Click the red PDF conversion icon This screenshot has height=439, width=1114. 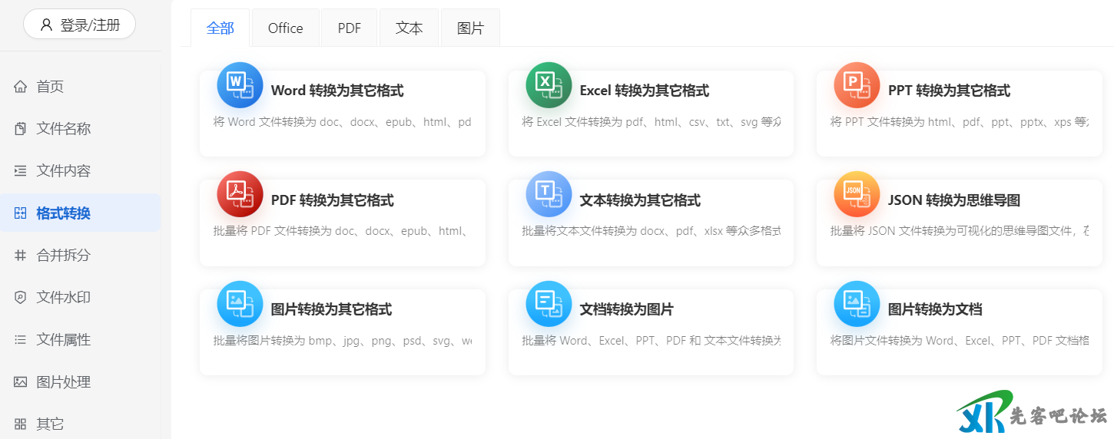click(x=240, y=194)
